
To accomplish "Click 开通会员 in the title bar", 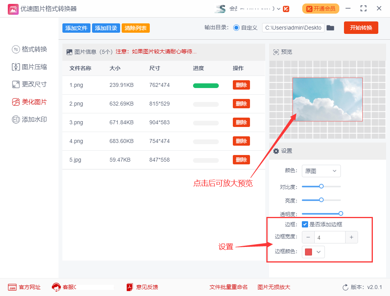I will [x=321, y=8].
